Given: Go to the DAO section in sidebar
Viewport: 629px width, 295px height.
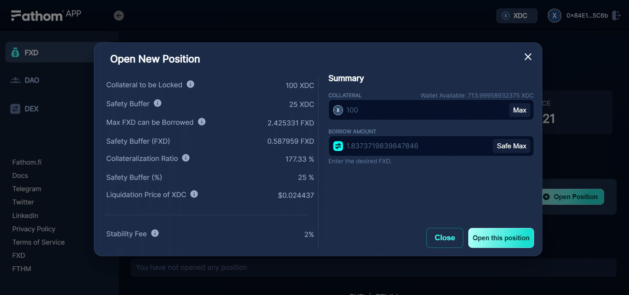Looking at the screenshot, I should [x=32, y=80].
